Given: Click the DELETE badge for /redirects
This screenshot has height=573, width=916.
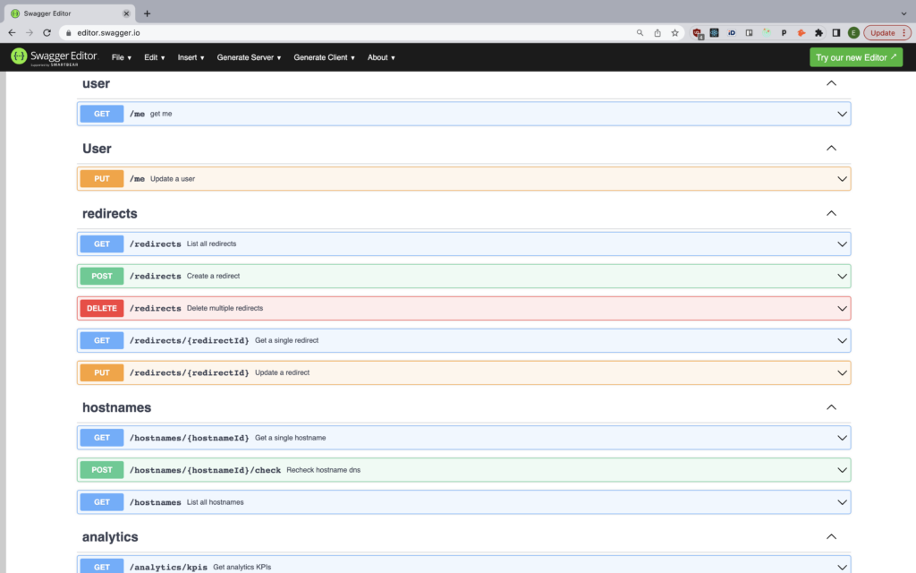Looking at the screenshot, I should click(102, 308).
